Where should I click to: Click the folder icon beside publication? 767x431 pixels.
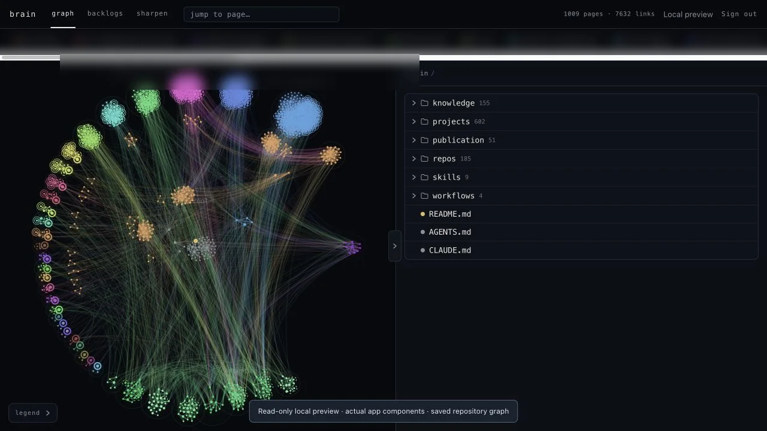click(424, 140)
